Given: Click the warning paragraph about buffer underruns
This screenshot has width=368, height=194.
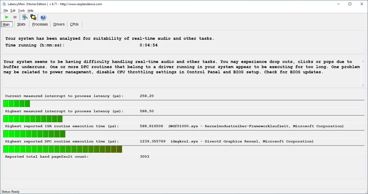Looking at the screenshot, I should (x=182, y=67).
